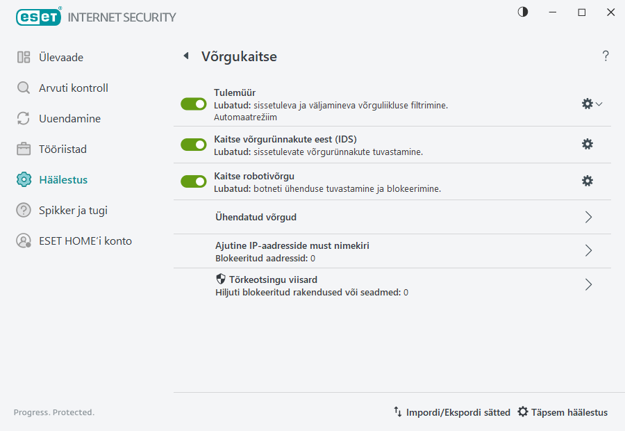This screenshot has width=625, height=431.
Task: Open the Tõrkeotsingu viisard troubleshooting wizard
Action: tap(588, 284)
